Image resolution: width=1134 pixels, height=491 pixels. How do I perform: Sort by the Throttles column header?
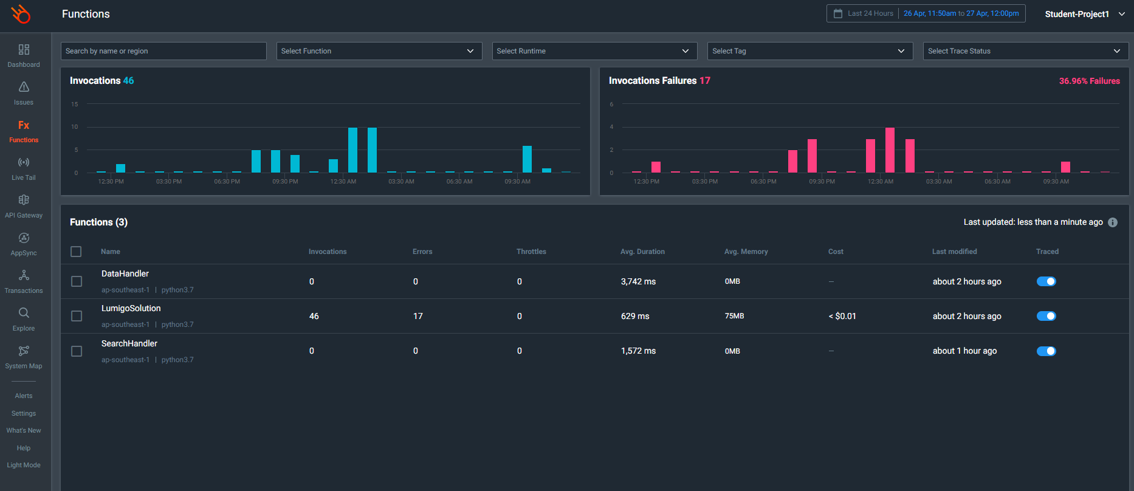click(531, 252)
